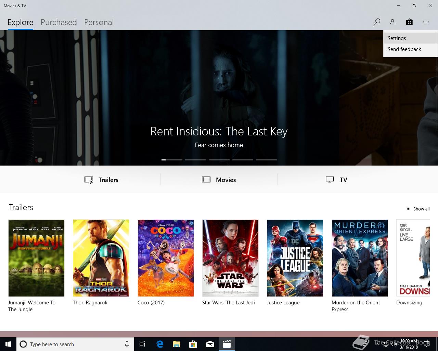This screenshot has width=438, height=351.
Task: Click the 'Star Wars: The Last Jedi' title text
Action: tap(228, 303)
